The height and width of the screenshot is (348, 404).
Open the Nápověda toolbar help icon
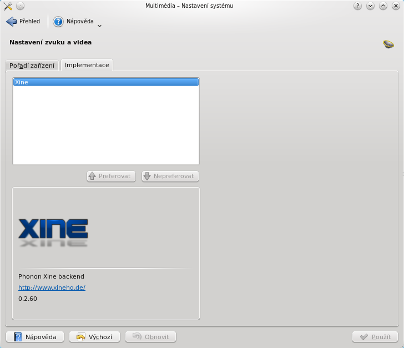(58, 22)
